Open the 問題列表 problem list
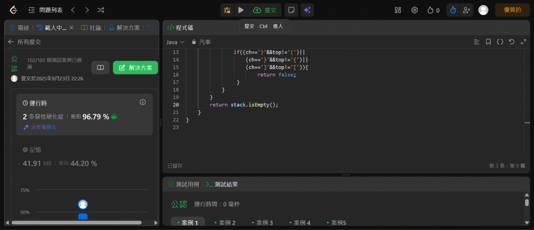Image resolution: width=534 pixels, height=230 pixels. click(x=46, y=10)
